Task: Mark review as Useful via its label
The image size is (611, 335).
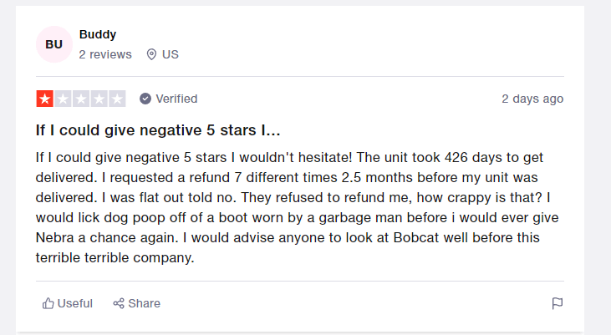Action: pyautogui.click(x=75, y=303)
